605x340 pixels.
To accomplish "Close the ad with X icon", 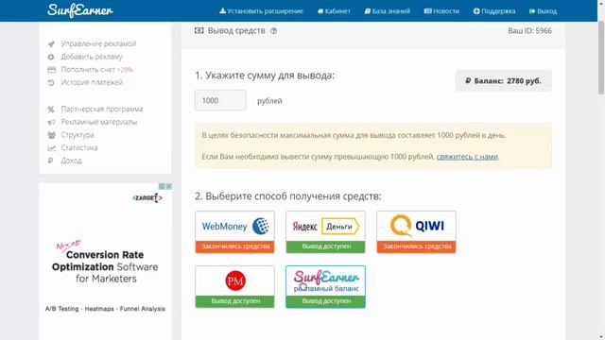I will 168,186.
